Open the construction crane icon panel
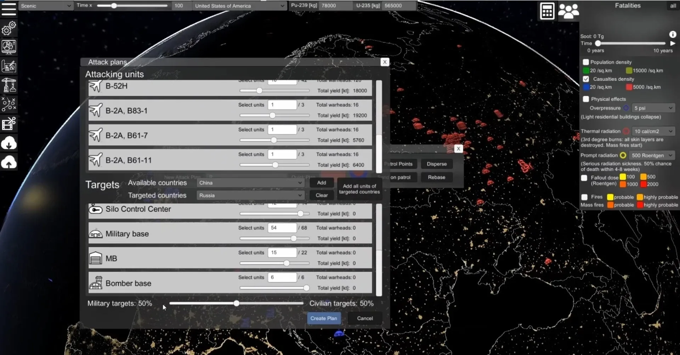The image size is (680, 355). (9, 85)
